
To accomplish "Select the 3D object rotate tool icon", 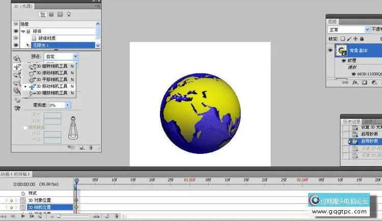I will (17, 58).
